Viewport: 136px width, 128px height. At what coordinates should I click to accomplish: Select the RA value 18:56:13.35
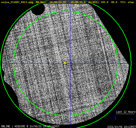pyautogui.click(x=58, y=2)
